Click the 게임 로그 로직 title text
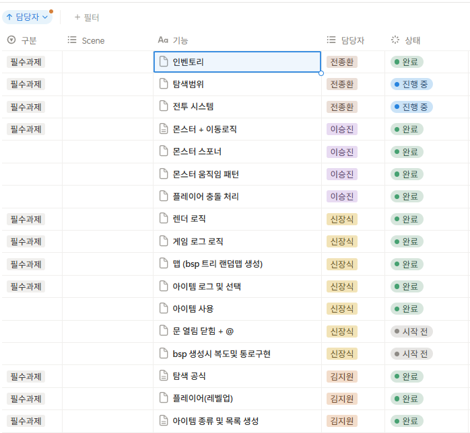The image size is (470, 433). (198, 241)
